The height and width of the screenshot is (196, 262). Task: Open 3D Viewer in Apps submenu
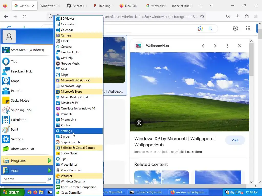(x=79, y=18)
